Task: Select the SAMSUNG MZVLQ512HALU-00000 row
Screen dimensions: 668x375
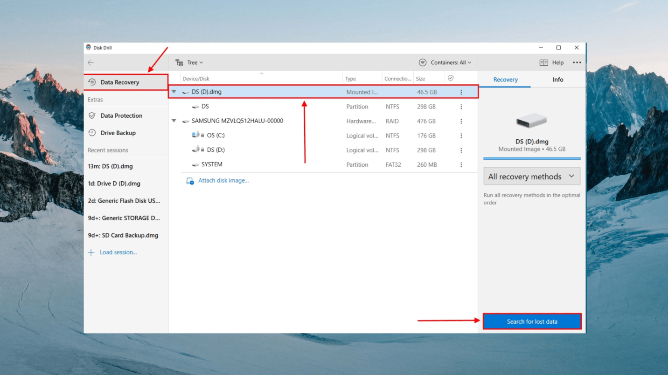Action: [x=323, y=121]
